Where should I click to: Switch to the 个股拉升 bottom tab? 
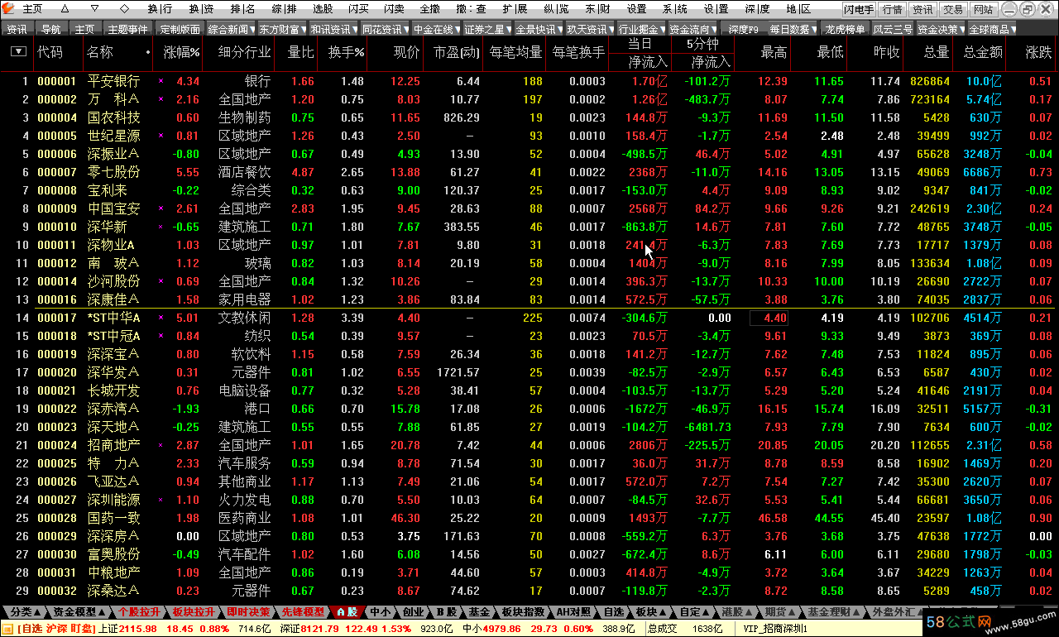(139, 612)
